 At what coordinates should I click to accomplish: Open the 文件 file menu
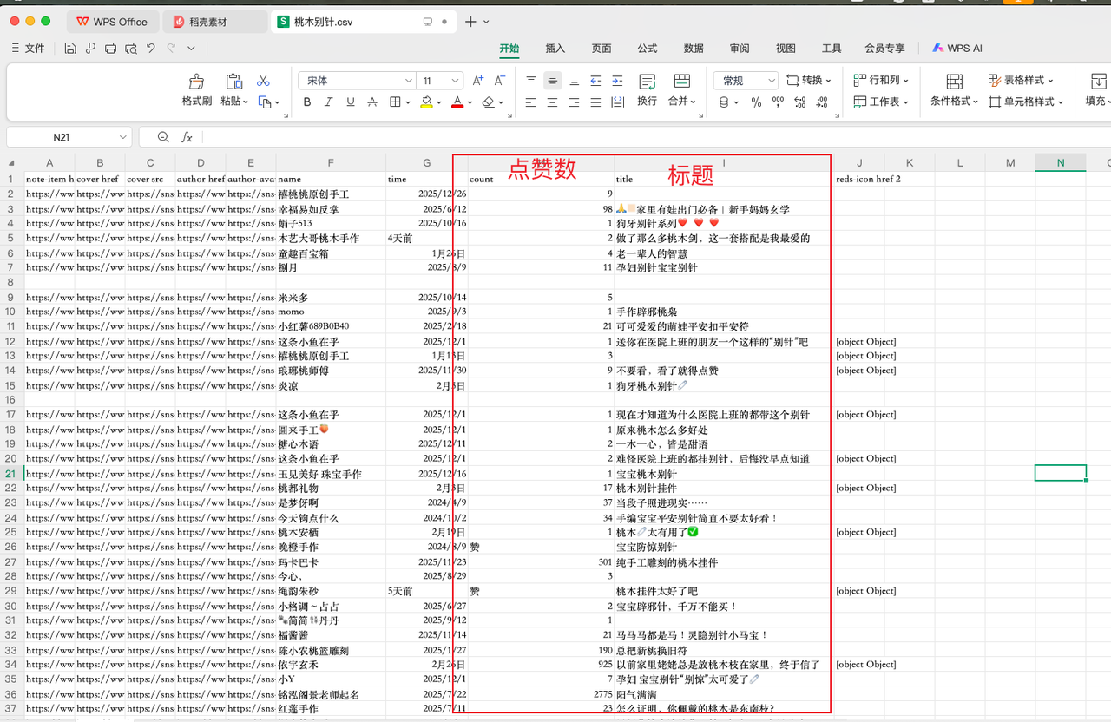pyautogui.click(x=28, y=48)
